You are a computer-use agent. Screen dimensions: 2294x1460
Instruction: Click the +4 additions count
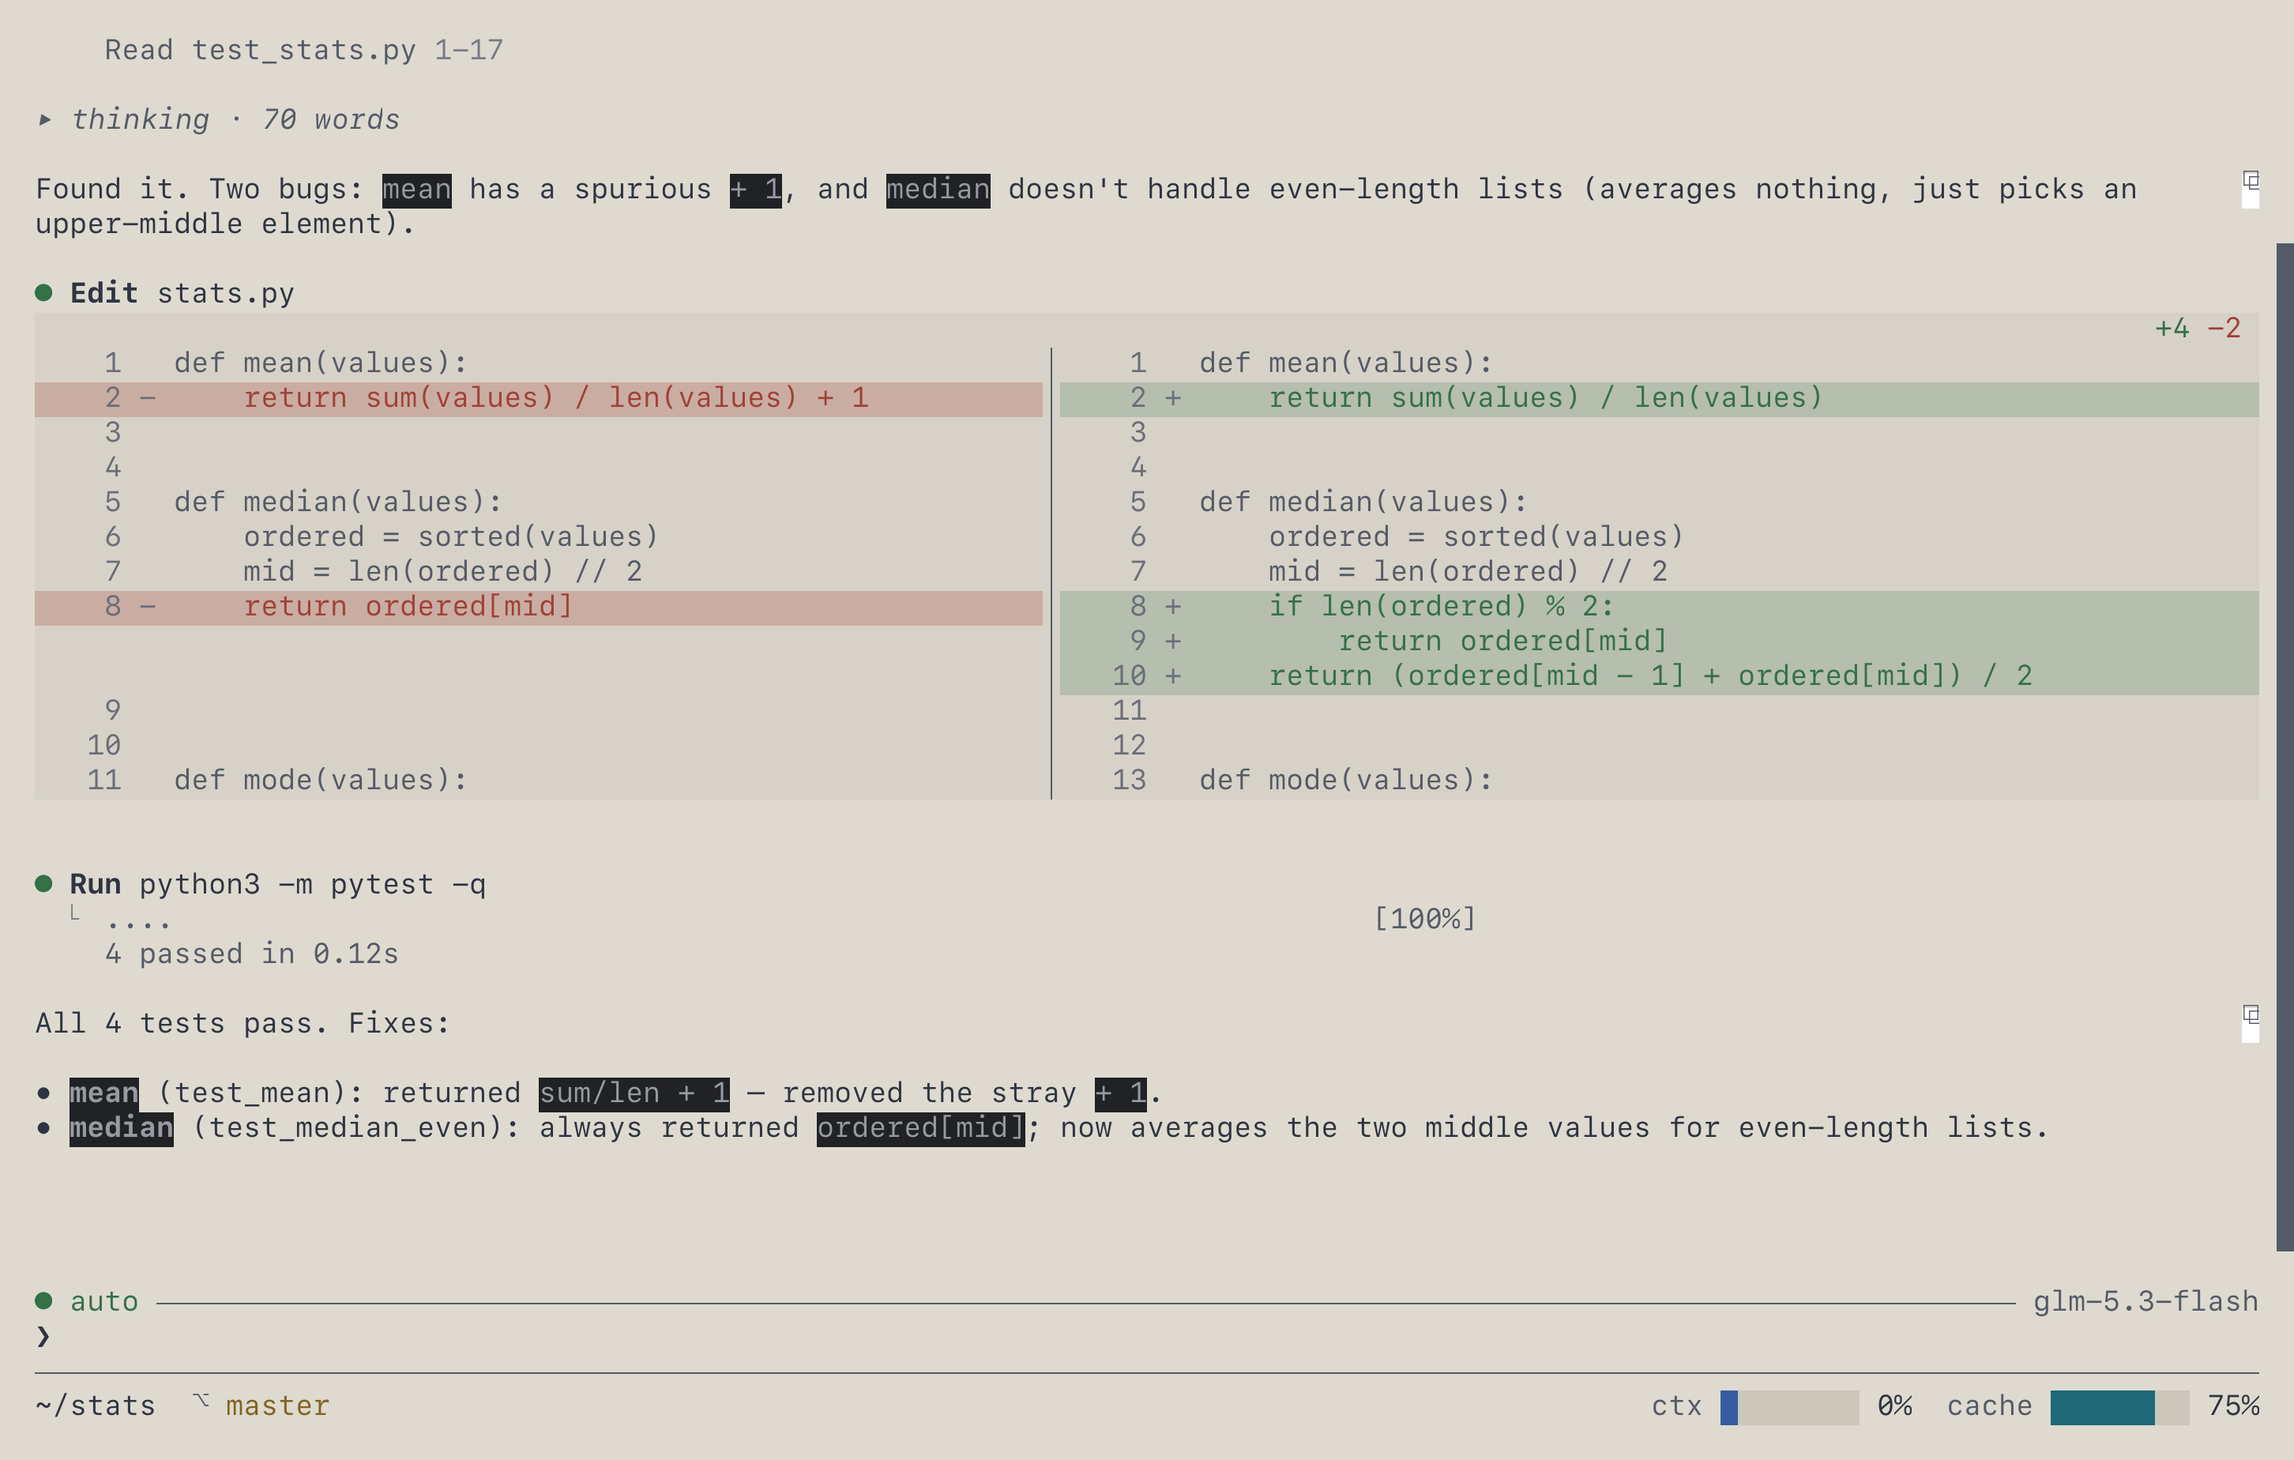point(2172,328)
